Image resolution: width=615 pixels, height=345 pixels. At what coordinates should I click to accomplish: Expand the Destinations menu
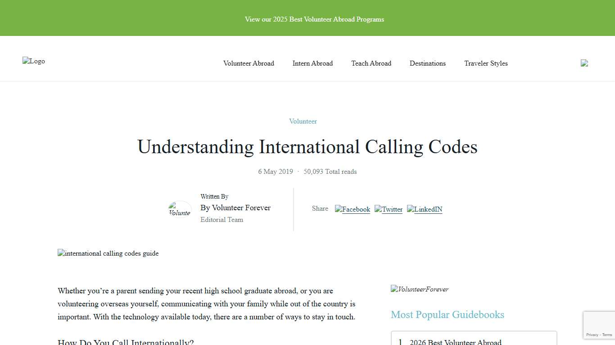coord(427,63)
